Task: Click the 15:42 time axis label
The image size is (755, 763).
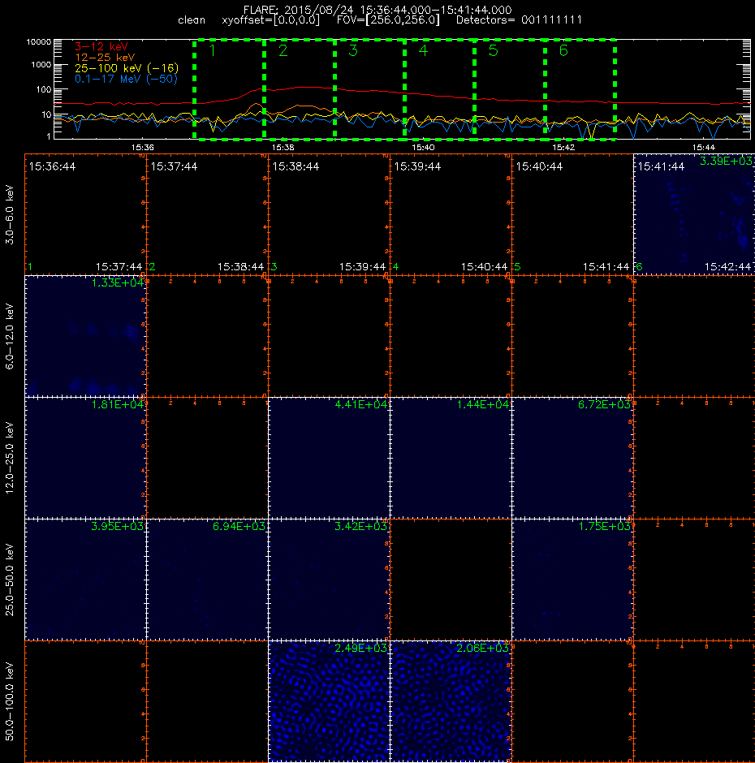Action: coord(563,147)
